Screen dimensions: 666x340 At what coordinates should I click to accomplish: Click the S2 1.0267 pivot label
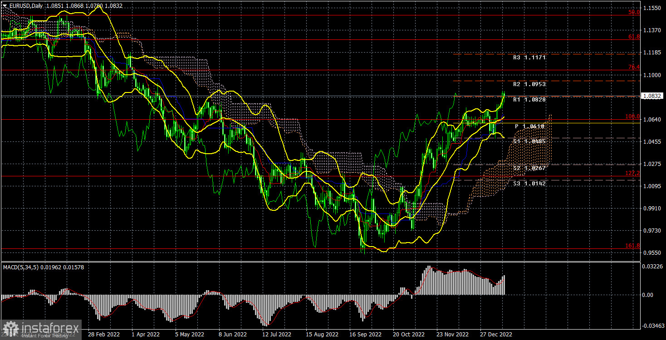[x=529, y=168]
